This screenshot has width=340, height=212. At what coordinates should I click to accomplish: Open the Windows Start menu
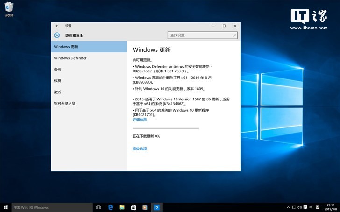coord(6,207)
